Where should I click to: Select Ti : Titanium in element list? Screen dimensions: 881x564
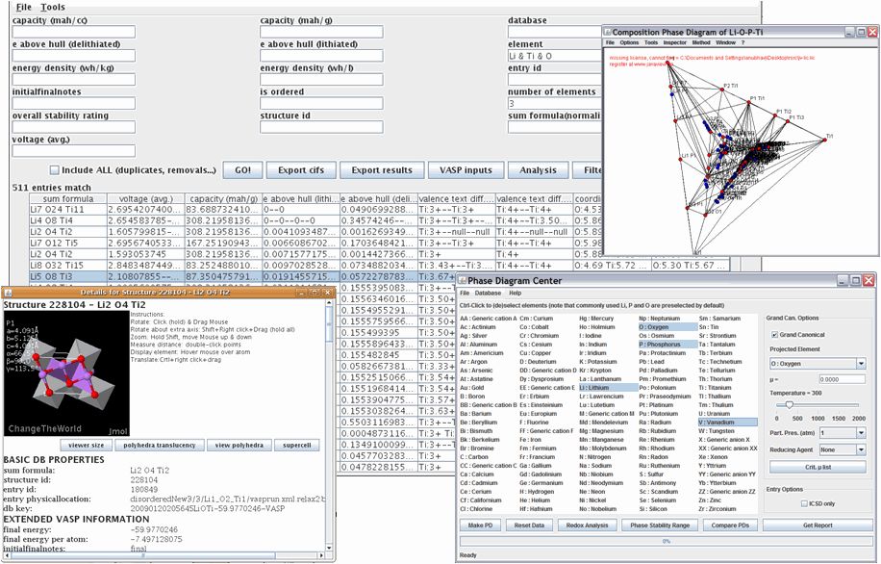coord(715,388)
